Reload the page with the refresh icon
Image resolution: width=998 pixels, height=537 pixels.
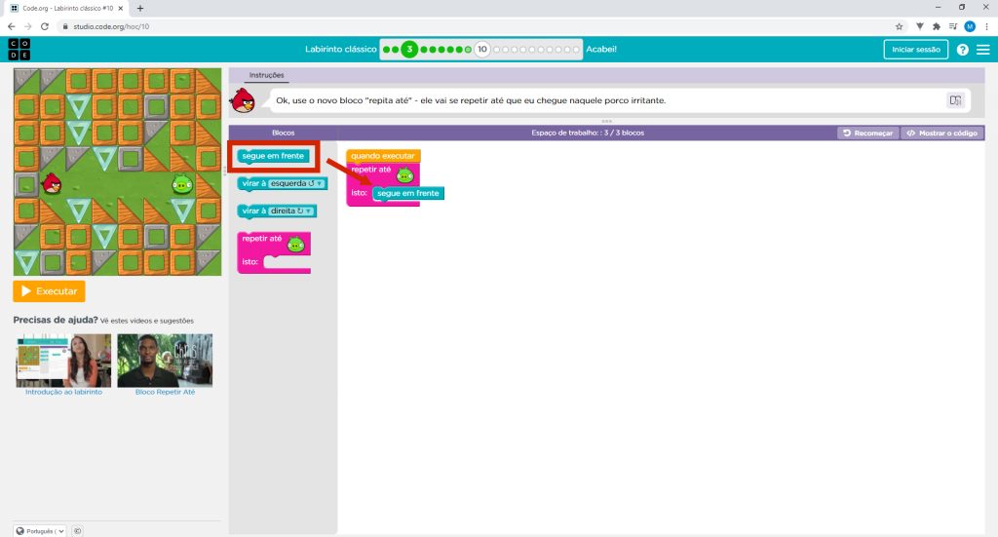(45, 26)
